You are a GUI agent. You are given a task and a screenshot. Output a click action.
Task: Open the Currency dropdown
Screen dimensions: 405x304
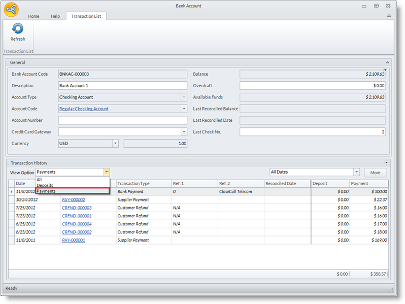[x=115, y=144]
